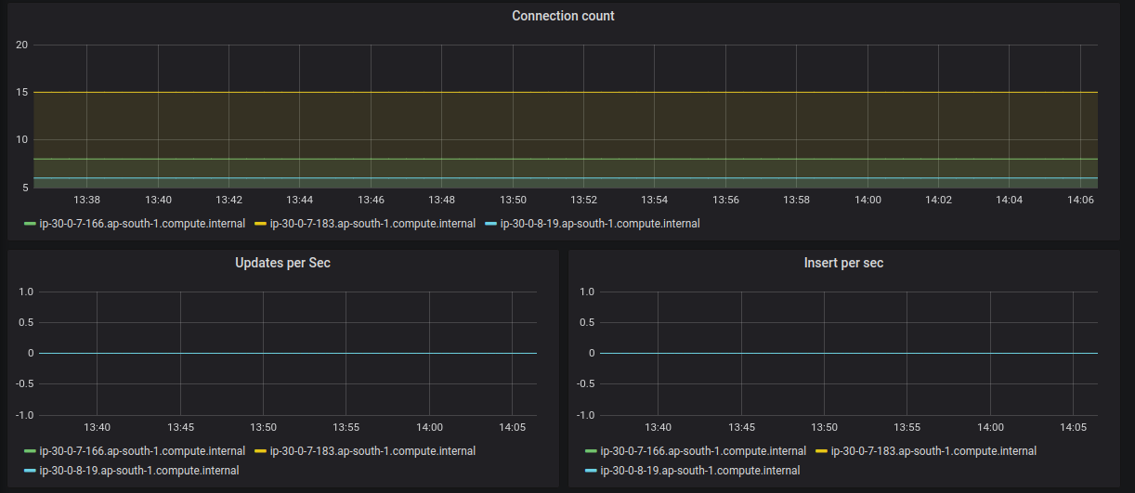Click blue color swatch in Connection count legend
The width and height of the screenshot is (1135, 493).
click(490, 224)
